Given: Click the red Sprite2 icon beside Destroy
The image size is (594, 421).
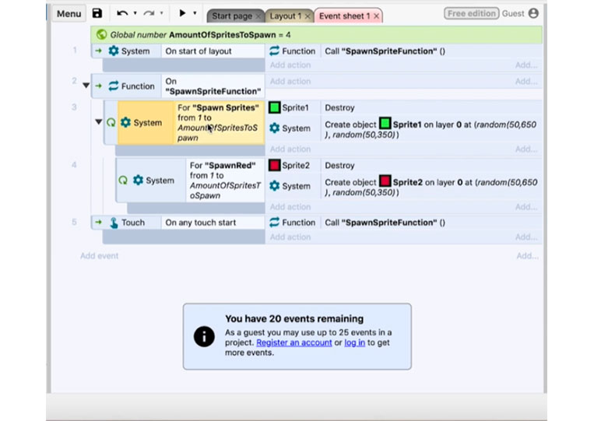Looking at the screenshot, I should pos(274,166).
